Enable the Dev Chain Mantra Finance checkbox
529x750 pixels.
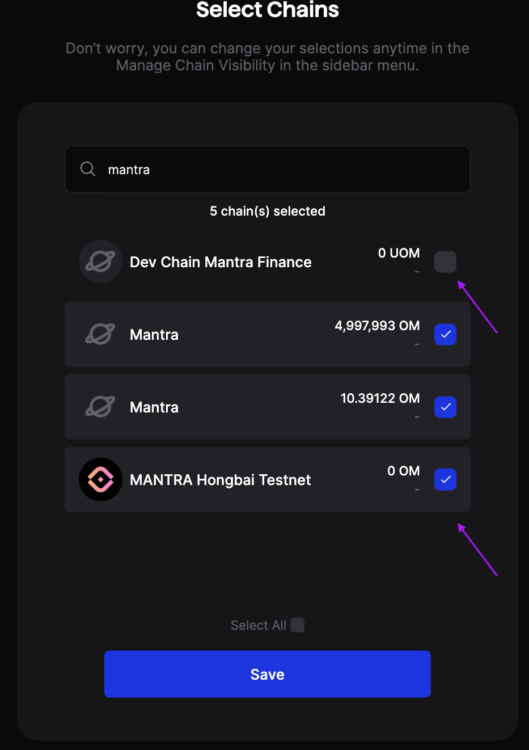(445, 262)
